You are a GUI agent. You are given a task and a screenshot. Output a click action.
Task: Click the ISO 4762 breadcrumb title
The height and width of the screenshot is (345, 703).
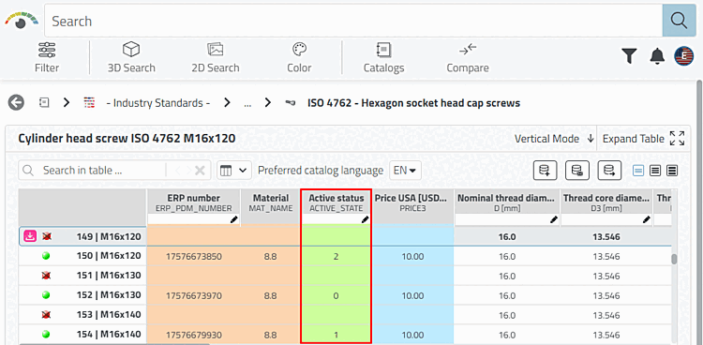(x=413, y=103)
